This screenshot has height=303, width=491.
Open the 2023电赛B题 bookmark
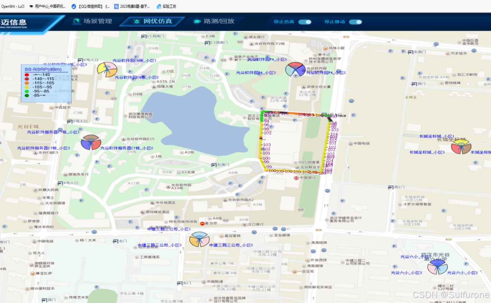[133, 6]
